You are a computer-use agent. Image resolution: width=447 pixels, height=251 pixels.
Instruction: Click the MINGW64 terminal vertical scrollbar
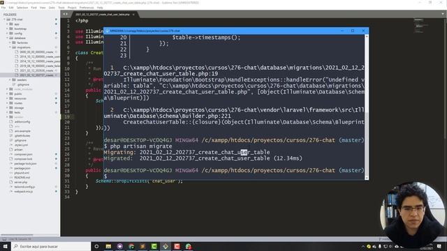tap(367, 107)
